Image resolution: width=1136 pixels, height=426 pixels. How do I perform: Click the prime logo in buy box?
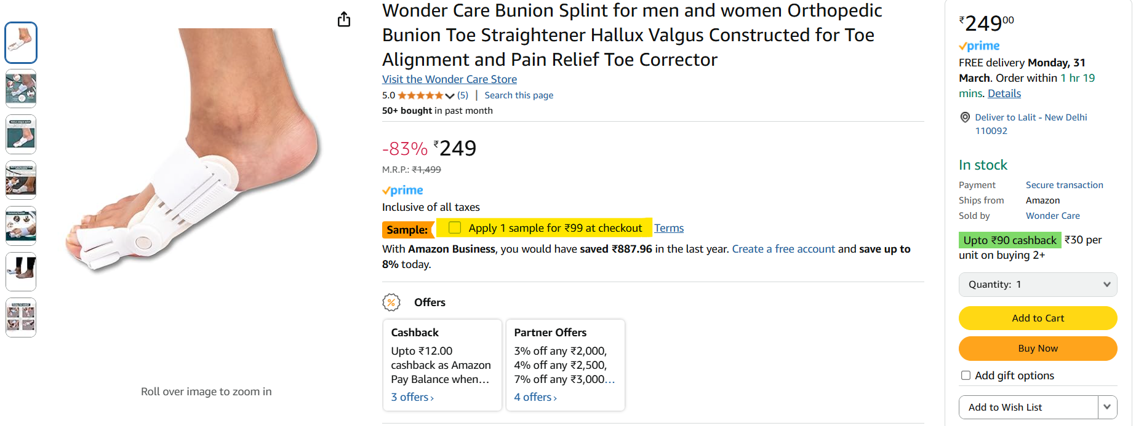979,46
